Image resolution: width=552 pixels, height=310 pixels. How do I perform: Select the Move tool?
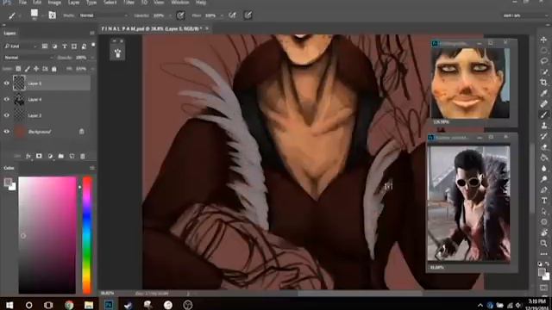click(x=544, y=40)
